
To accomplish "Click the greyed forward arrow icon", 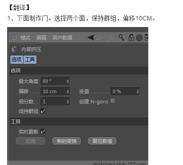I will click(99, 38).
